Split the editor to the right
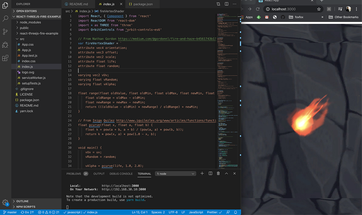Screen dimensions: 362x215 click(227, 4)
